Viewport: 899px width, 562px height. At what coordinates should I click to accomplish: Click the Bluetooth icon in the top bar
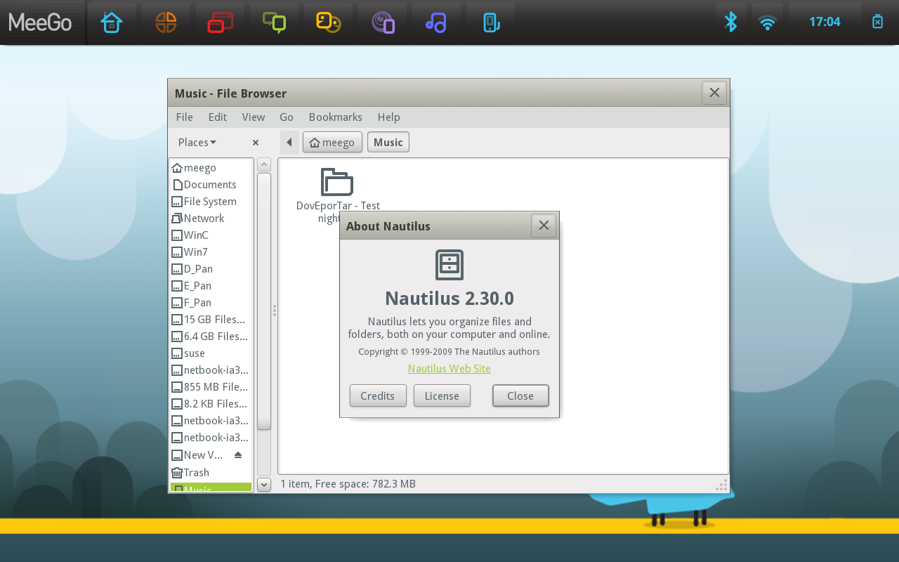pyautogui.click(x=731, y=22)
